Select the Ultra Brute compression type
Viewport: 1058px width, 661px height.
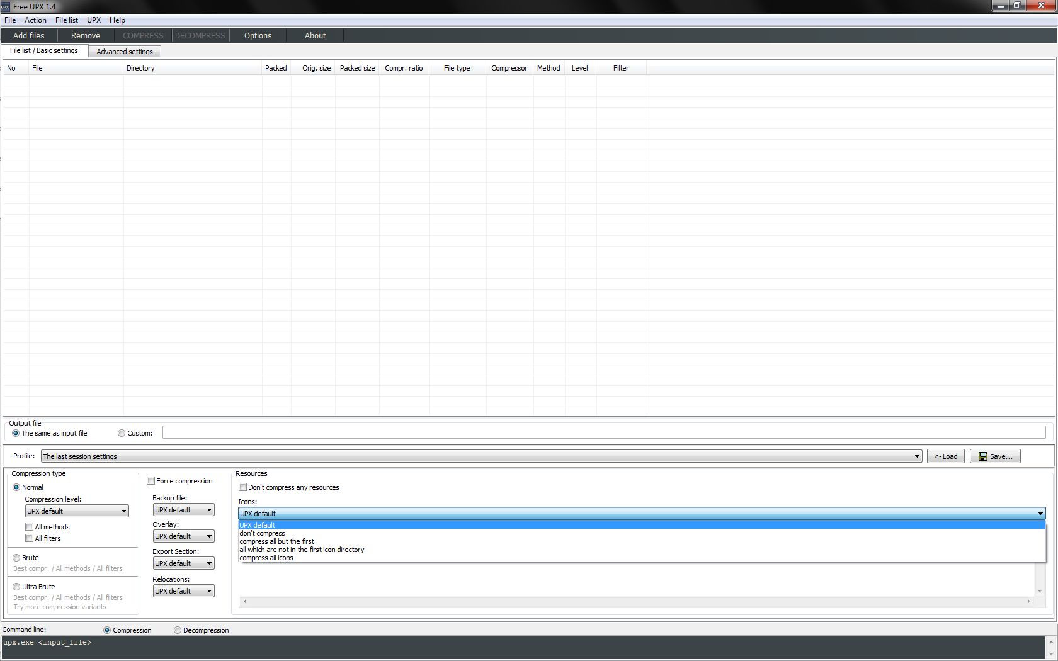click(x=34, y=587)
